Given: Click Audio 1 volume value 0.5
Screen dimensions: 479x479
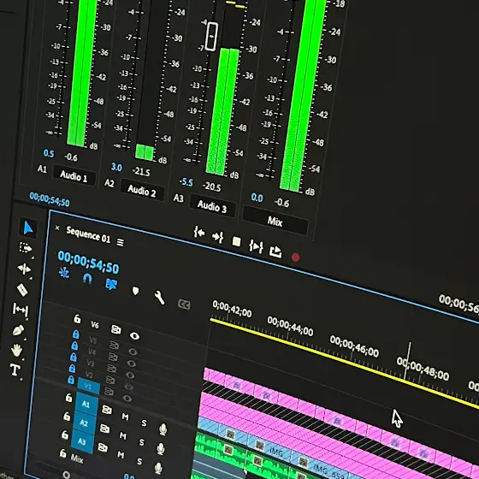Looking at the screenshot, I should (49, 153).
